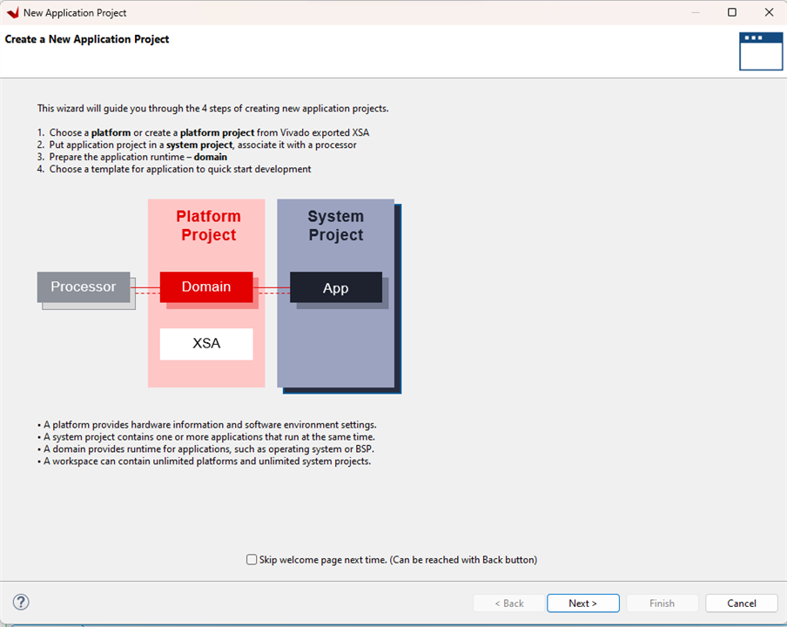Click step 1 text about choosing a platform
Image resolution: width=787 pixels, height=627 pixels.
[x=203, y=132]
